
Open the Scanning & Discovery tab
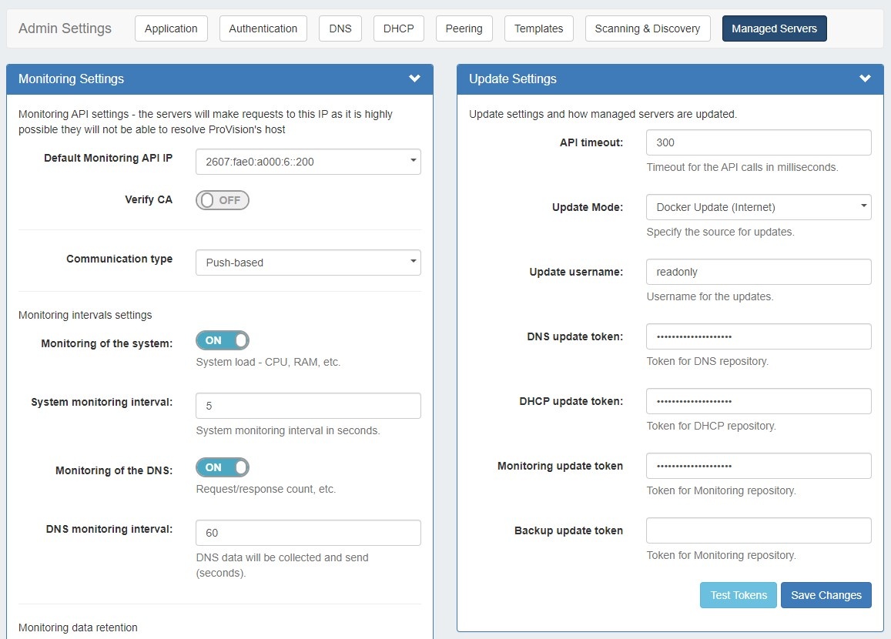coord(647,28)
